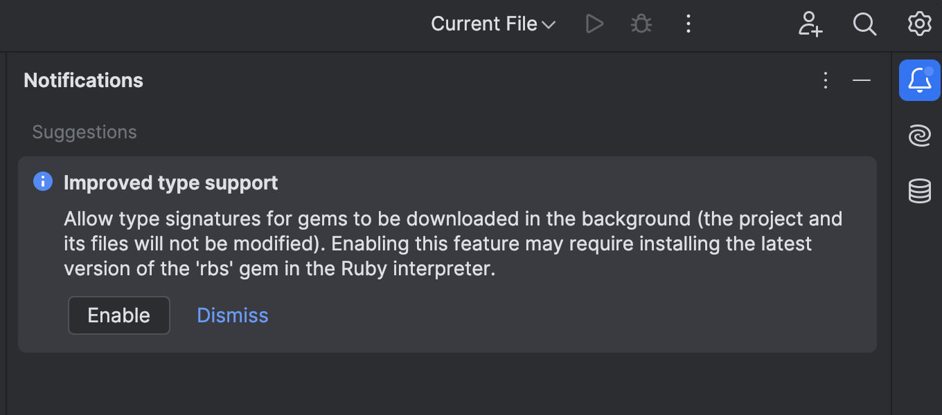Toggle the Notifications bell in sidebar
942x415 pixels.
coord(919,80)
